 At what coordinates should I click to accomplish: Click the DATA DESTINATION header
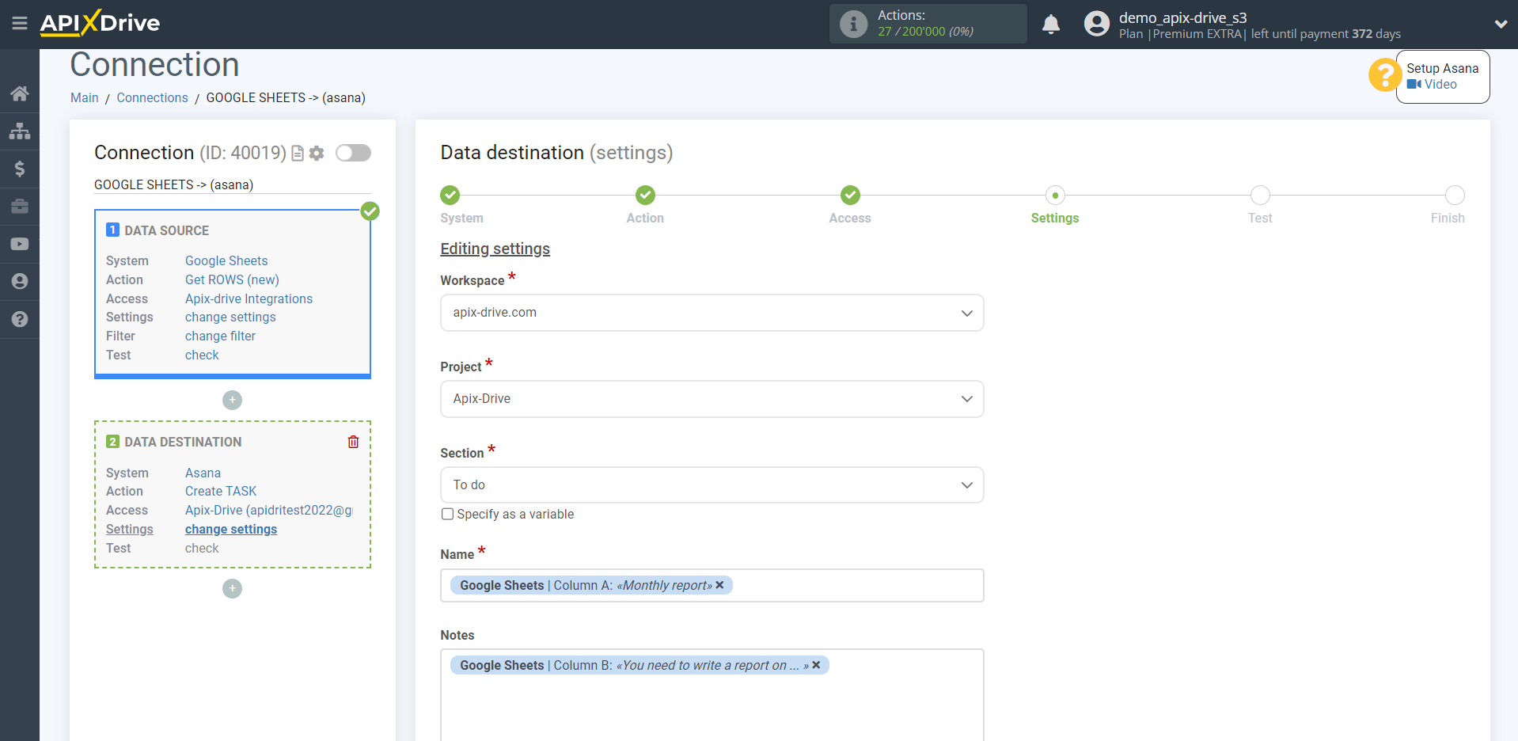[x=183, y=442]
